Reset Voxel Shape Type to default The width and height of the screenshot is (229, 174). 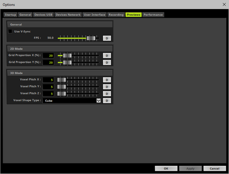pos(107,101)
